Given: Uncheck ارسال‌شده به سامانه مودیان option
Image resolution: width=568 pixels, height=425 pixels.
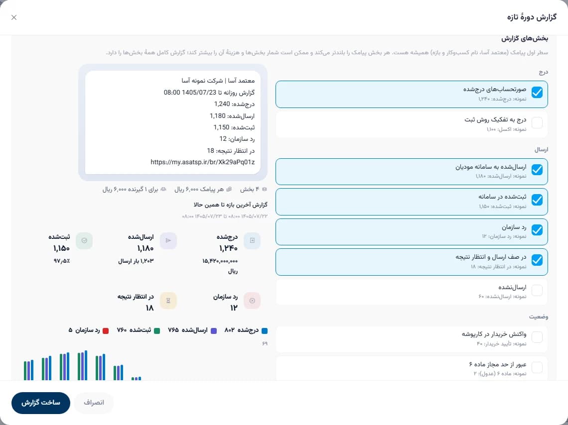Looking at the screenshot, I should (x=537, y=170).
